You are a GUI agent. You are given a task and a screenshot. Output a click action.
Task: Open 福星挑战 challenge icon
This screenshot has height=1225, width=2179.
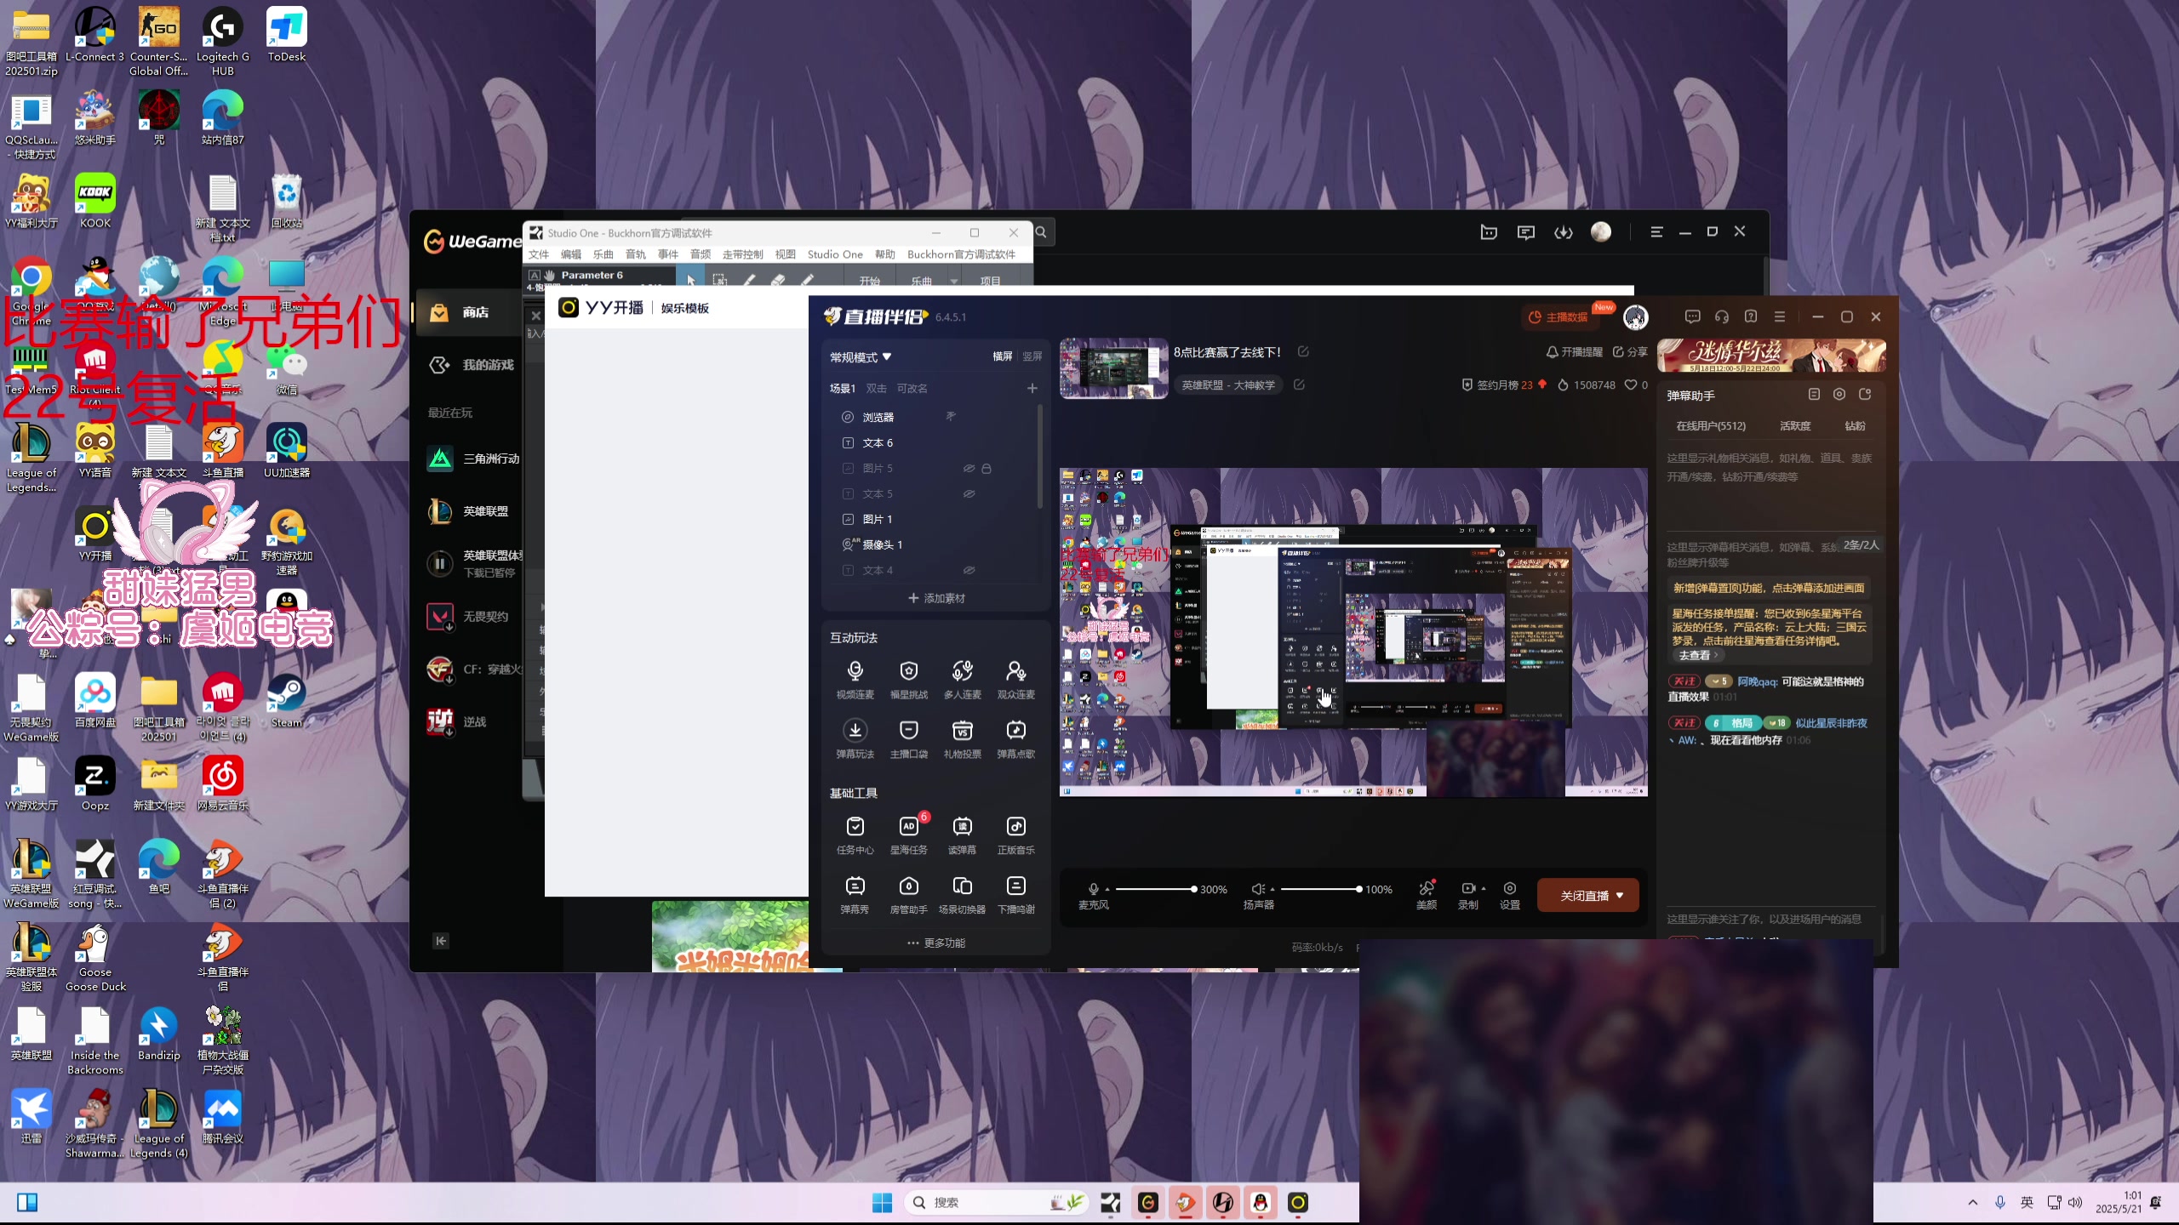coord(908,680)
